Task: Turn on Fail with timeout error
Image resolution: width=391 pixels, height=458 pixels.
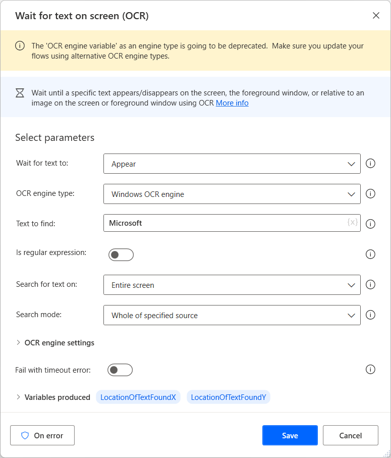Action: pyautogui.click(x=120, y=369)
